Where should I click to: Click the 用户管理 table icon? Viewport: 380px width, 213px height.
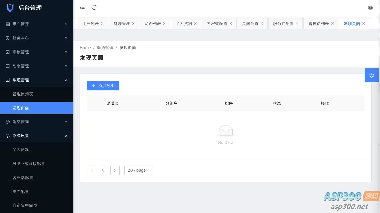(x=8, y=24)
